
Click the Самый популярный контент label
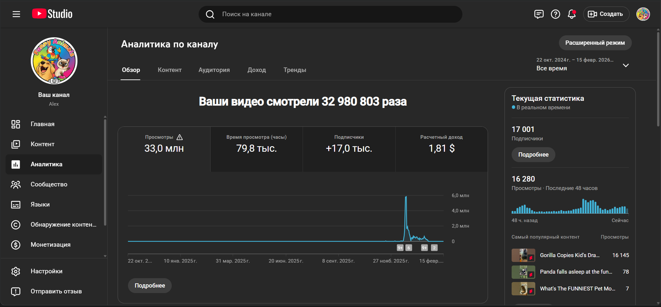(x=545, y=237)
